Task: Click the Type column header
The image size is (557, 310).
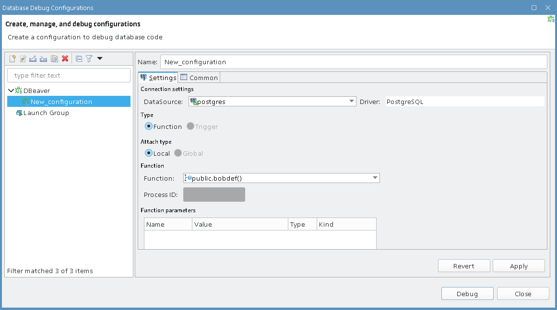Action: (302, 224)
